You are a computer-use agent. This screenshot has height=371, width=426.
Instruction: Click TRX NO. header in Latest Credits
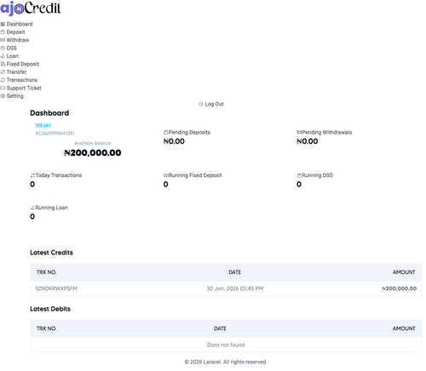(x=46, y=272)
